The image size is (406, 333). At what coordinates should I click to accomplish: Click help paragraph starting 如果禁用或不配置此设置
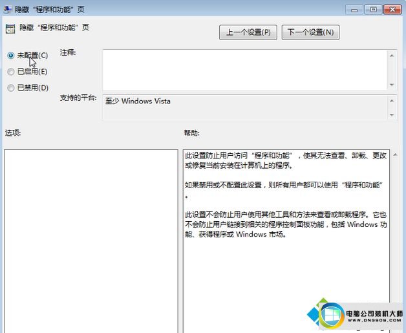point(284,190)
